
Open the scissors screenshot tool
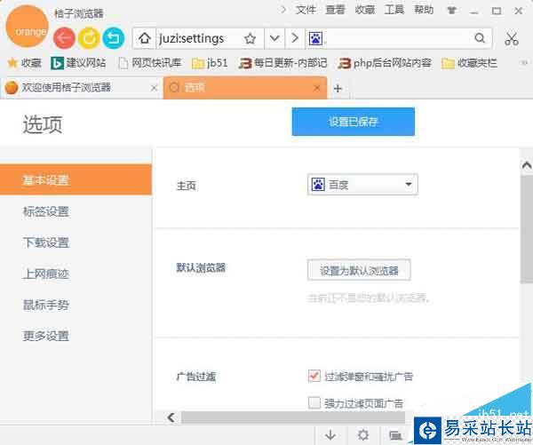click(x=512, y=39)
